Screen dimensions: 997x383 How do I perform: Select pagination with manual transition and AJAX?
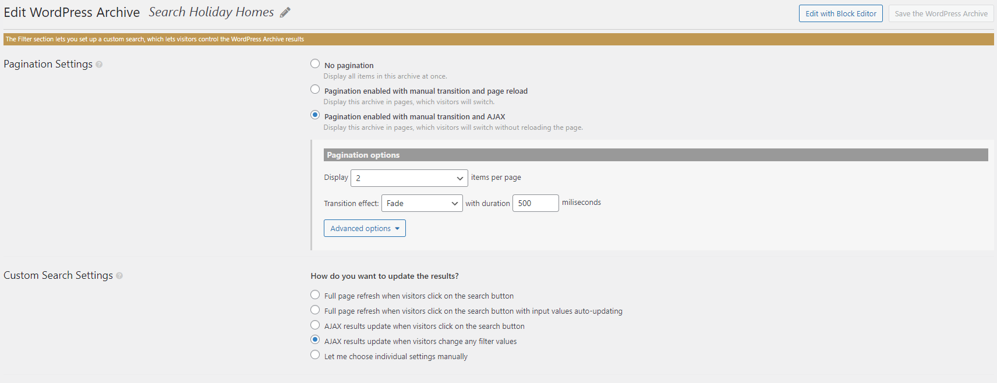click(x=315, y=115)
